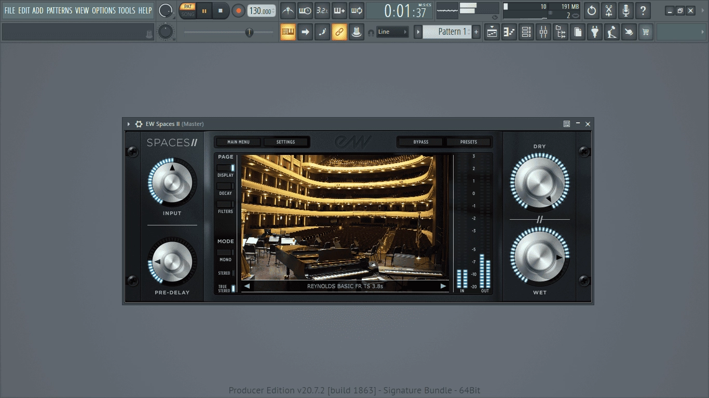Open SETTINGS in Spaces II
This screenshot has width=709, height=398.
(x=285, y=142)
